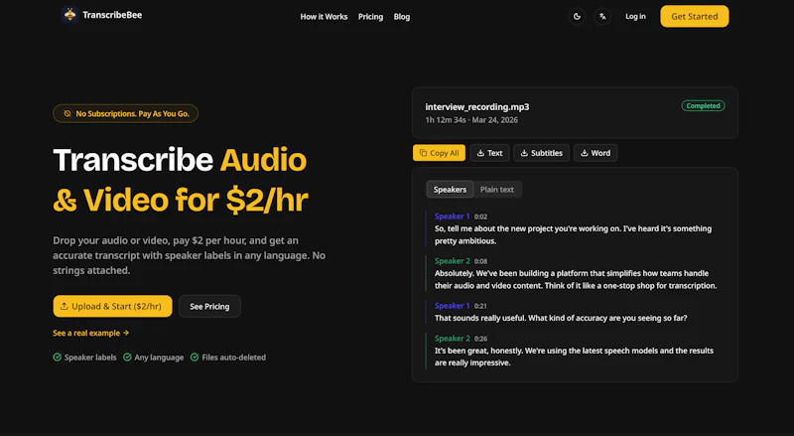The height and width of the screenshot is (436, 794).
Task: Switch to the Plain text tab
Action: click(x=497, y=190)
